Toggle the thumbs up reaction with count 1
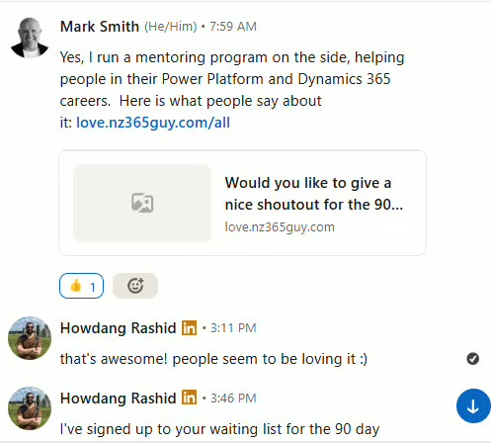Viewport: 491px width, 443px height. pyautogui.click(x=81, y=286)
